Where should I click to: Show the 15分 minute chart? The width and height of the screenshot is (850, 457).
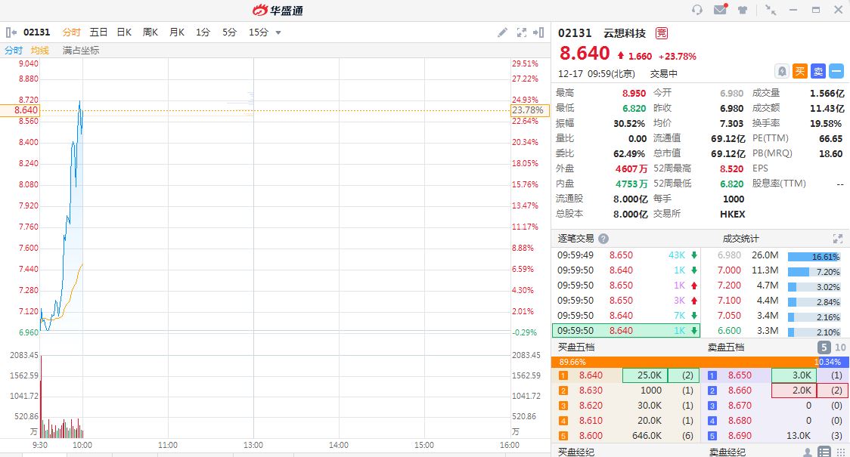click(259, 32)
